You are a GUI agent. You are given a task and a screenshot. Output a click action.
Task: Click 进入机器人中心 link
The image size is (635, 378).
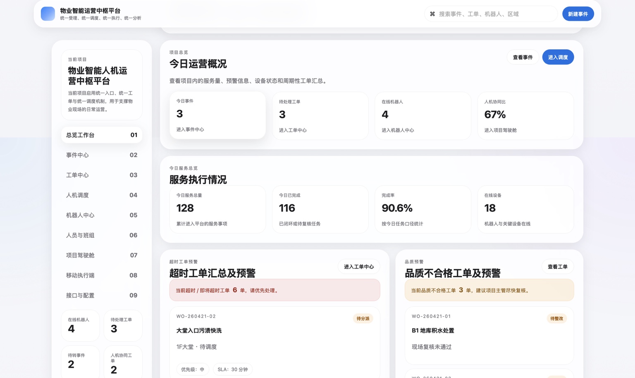[x=397, y=129]
